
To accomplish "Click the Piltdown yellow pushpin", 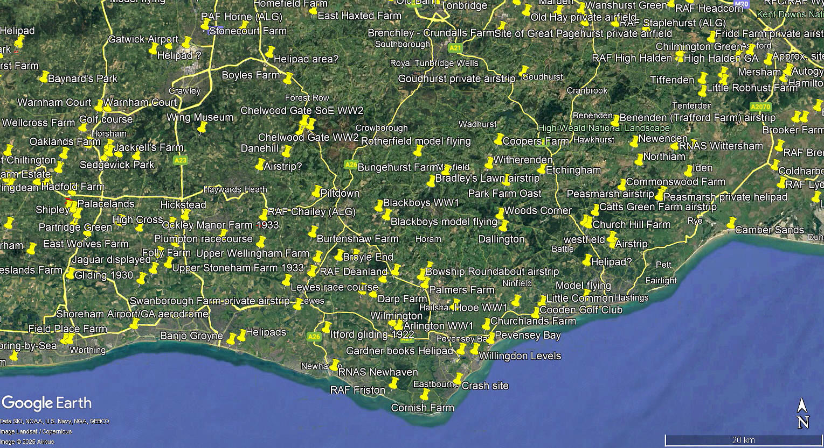I will 317,191.
